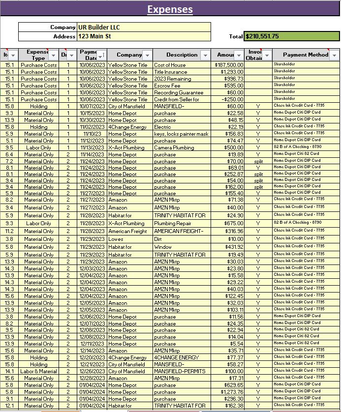Image resolution: width=341 pixels, height=412 pixels.
Task: Select the Credit from Seller for cell
Action: [x=182, y=99]
